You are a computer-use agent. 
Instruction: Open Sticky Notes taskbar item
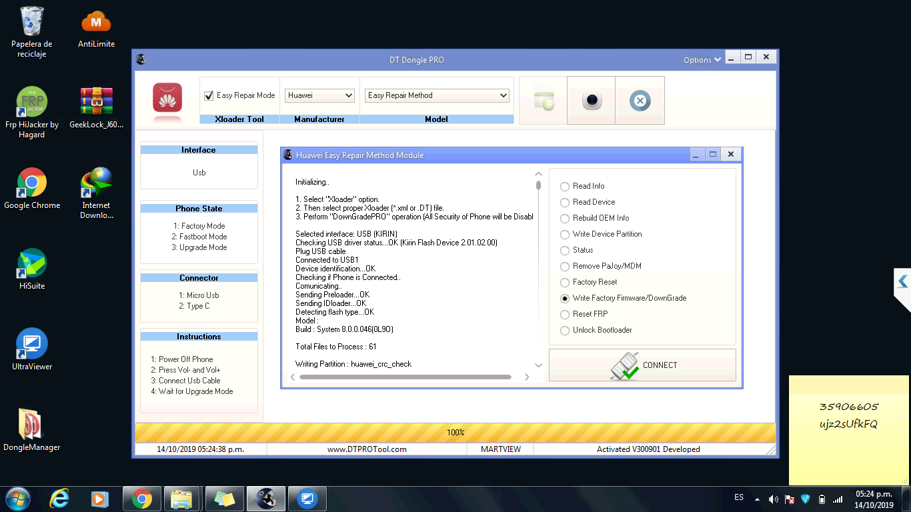(x=224, y=498)
